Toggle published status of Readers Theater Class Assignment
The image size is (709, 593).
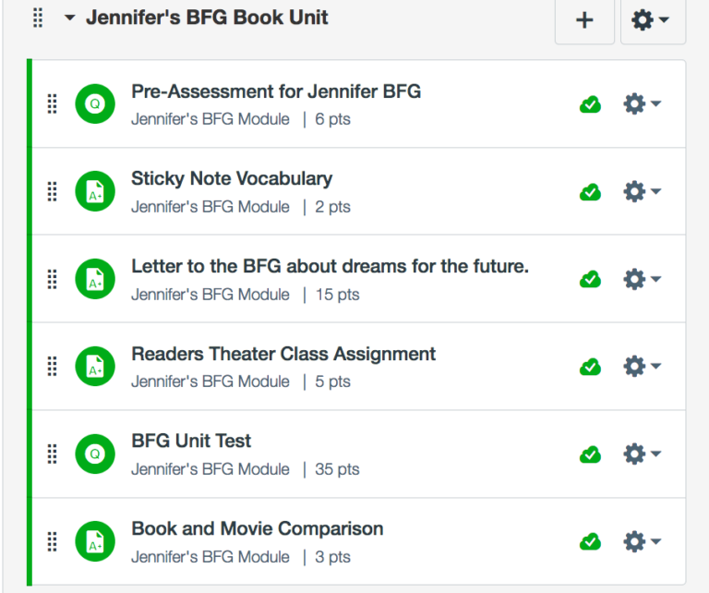[590, 367]
